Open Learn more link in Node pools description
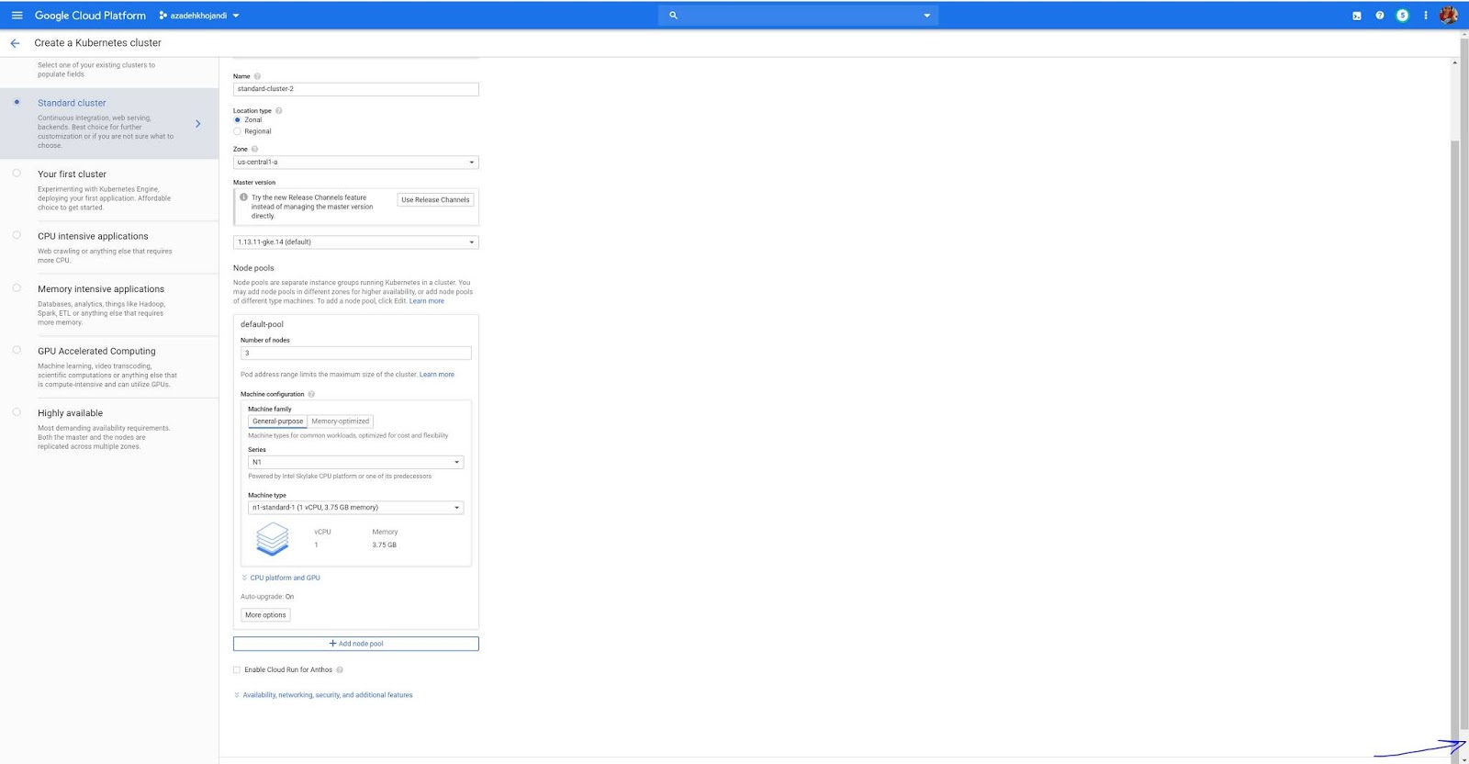 [x=427, y=301]
